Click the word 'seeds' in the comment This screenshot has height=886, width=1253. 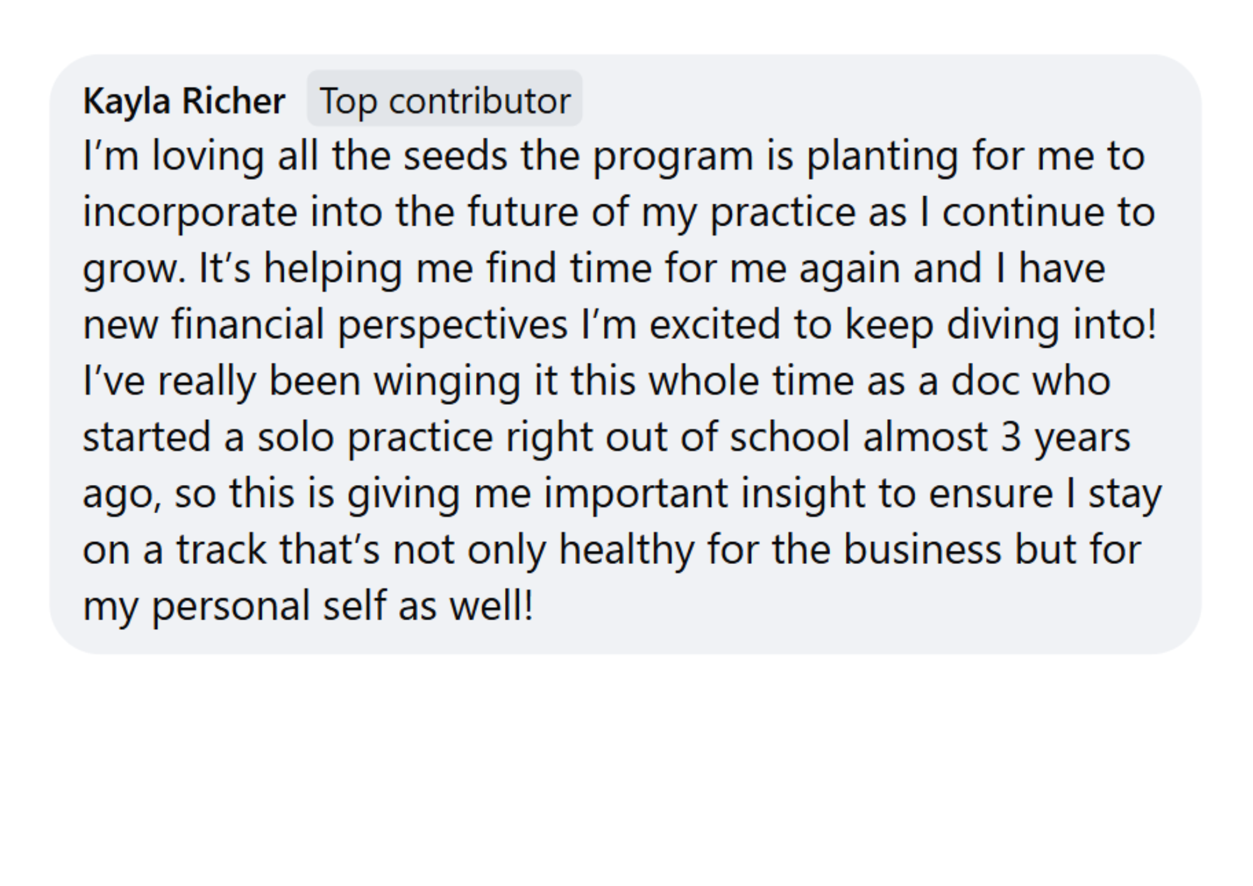[455, 155]
